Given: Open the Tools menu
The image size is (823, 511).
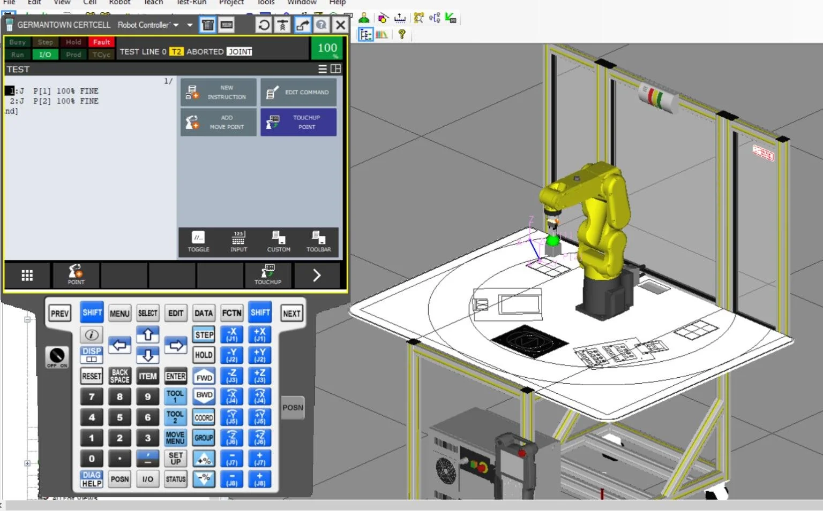Looking at the screenshot, I should point(266,3).
